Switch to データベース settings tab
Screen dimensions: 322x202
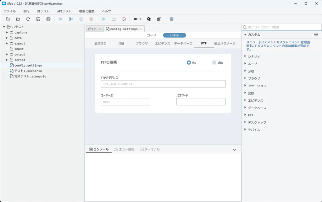coord(183,43)
